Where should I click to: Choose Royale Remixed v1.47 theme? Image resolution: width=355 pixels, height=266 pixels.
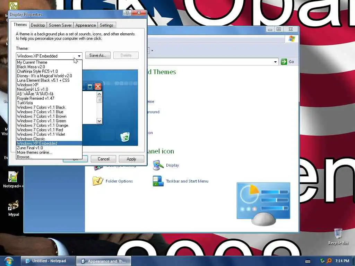49,98
